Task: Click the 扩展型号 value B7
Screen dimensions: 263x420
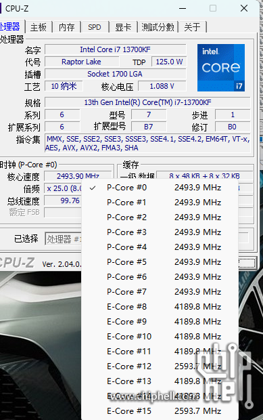Action: [149, 127]
